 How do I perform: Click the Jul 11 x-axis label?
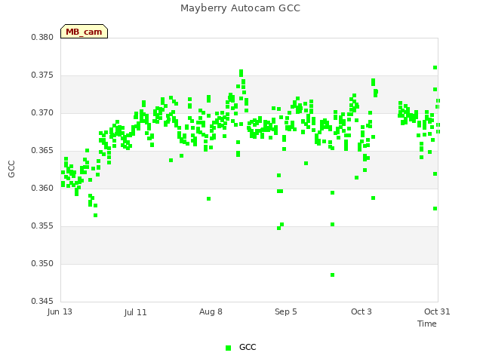(x=136, y=312)
